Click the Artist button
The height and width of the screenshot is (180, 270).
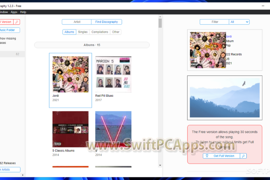pyautogui.click(x=76, y=22)
